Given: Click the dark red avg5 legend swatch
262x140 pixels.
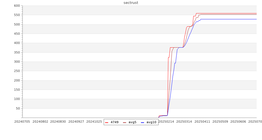Looking at the screenshot, I should coord(124,122).
